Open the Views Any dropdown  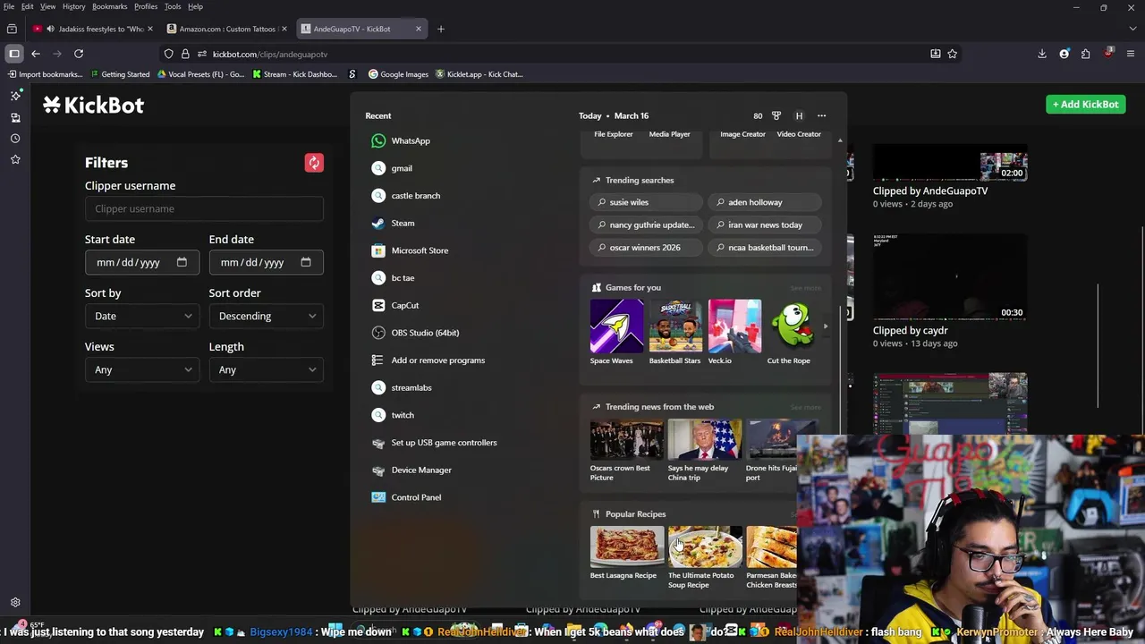tap(142, 369)
